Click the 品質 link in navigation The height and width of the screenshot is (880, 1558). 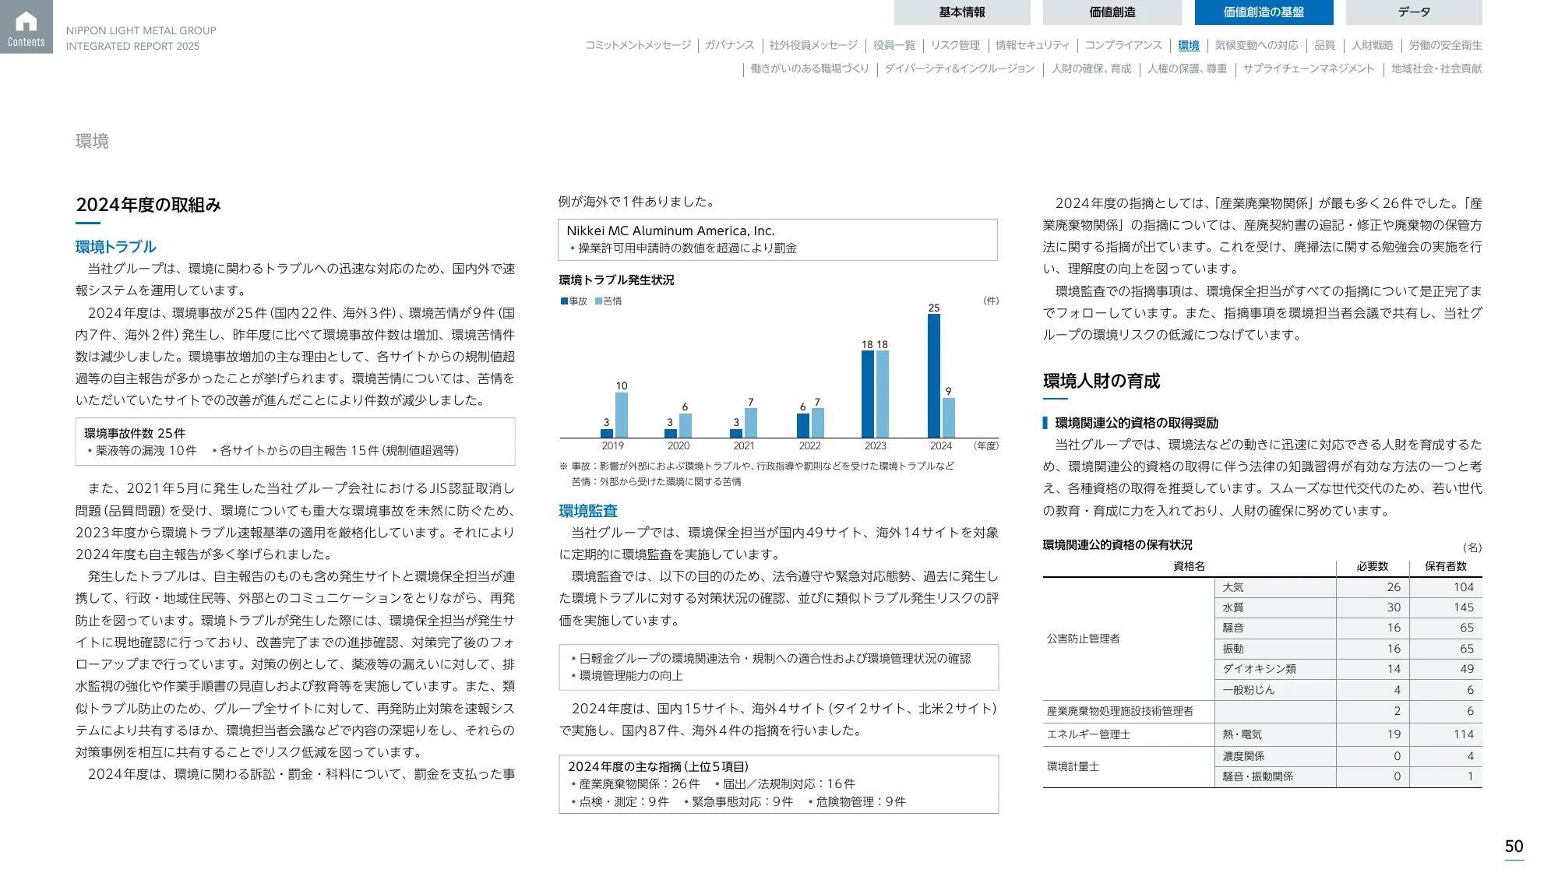click(x=1324, y=45)
